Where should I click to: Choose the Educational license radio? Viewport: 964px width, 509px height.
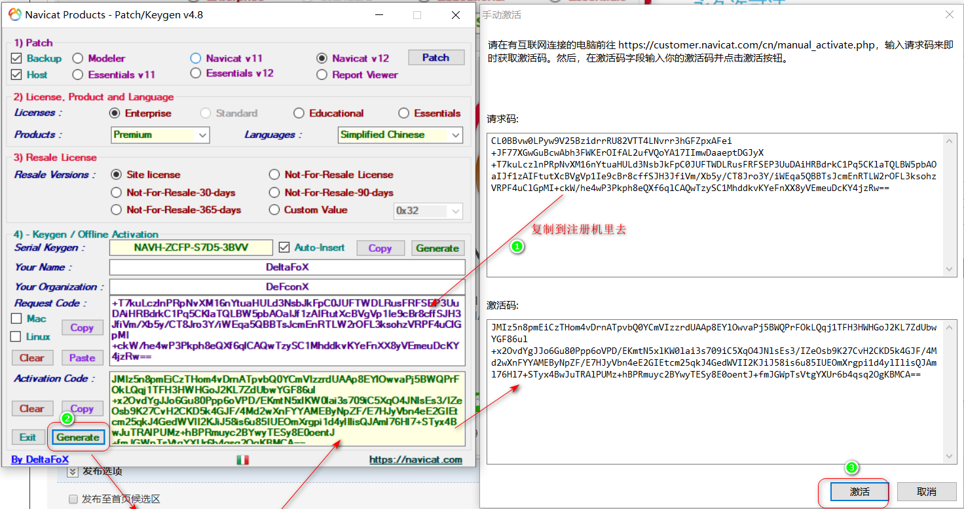pos(299,113)
